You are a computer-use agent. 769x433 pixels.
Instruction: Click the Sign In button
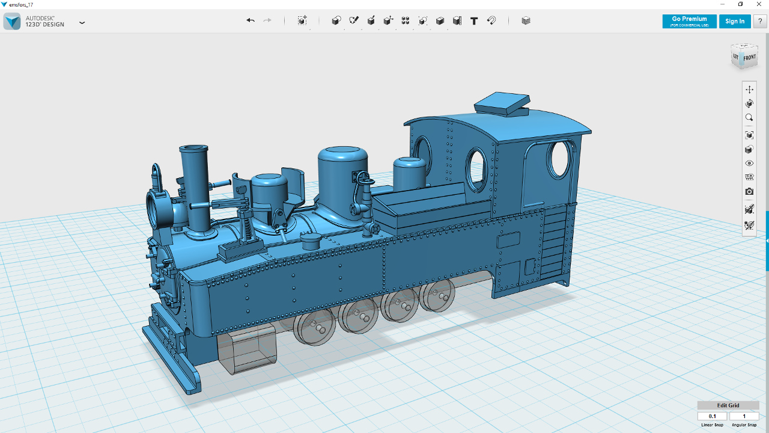pos(735,21)
